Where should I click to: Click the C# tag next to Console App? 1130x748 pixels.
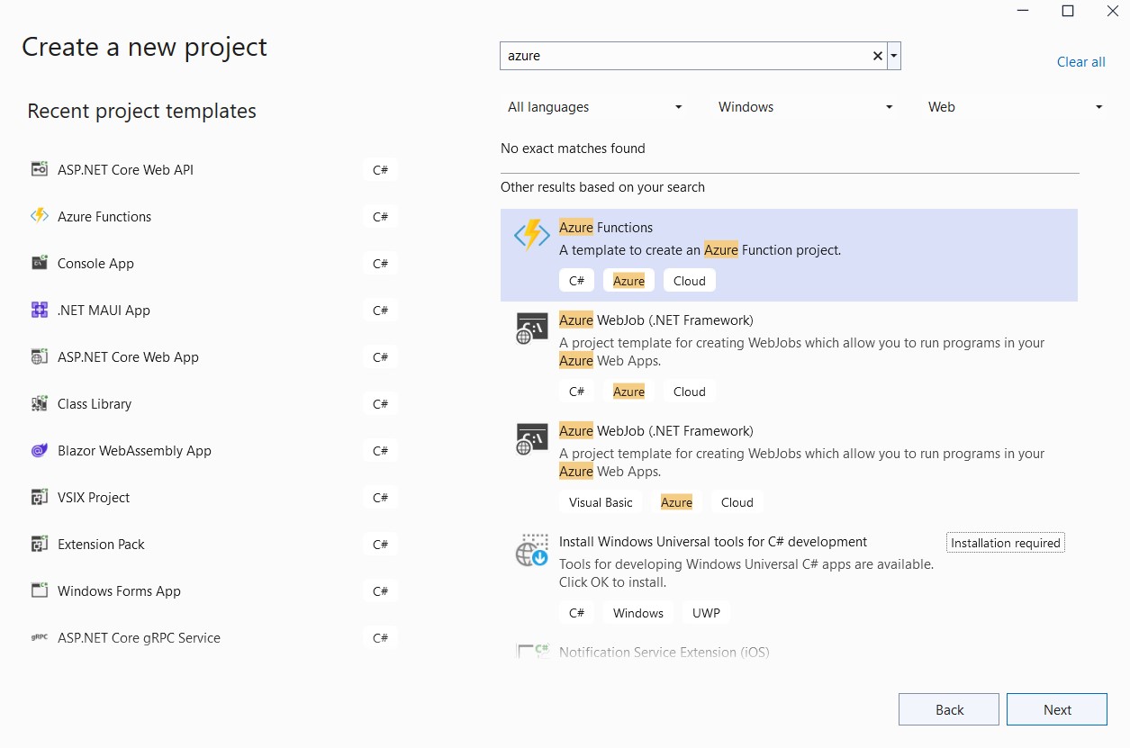tap(380, 263)
